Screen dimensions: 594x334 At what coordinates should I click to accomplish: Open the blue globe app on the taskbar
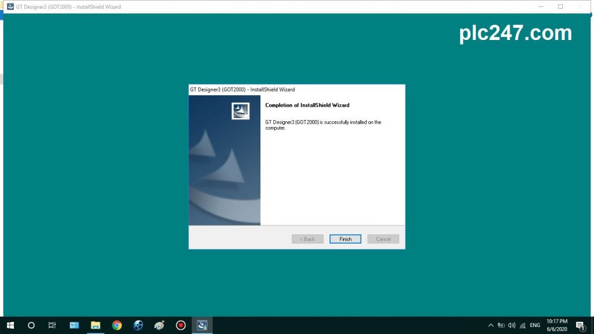point(138,325)
